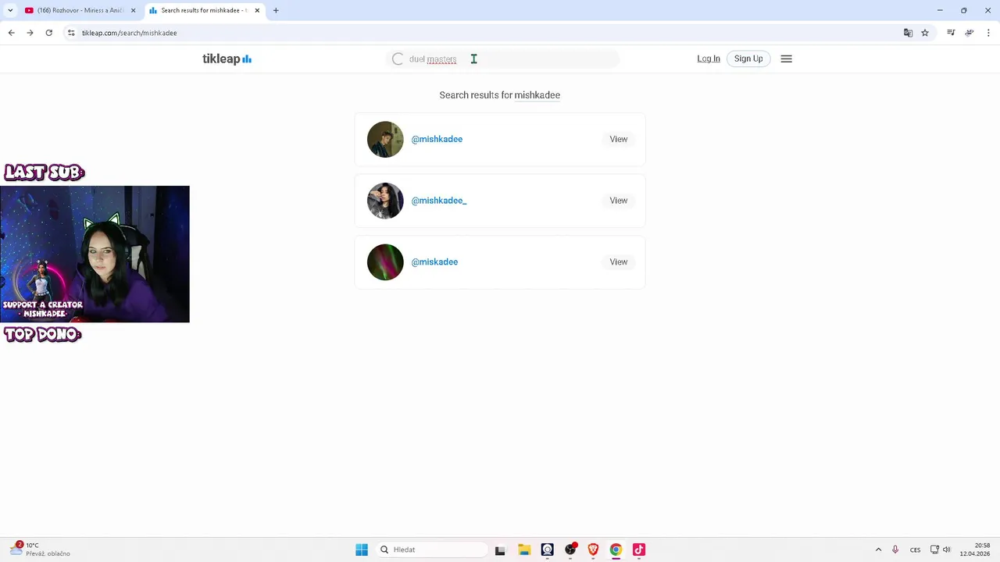Click the address bar URL

coord(129,33)
